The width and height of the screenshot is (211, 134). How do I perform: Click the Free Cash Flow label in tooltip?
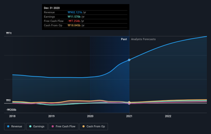pyautogui.click(x=54, y=21)
